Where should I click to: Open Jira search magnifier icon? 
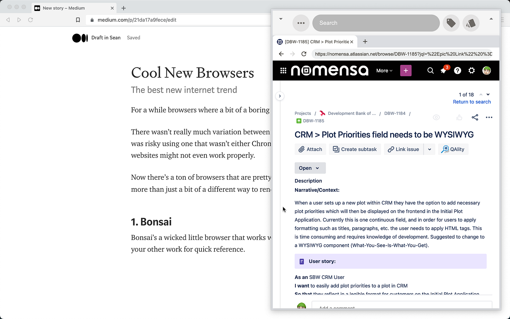click(x=431, y=71)
